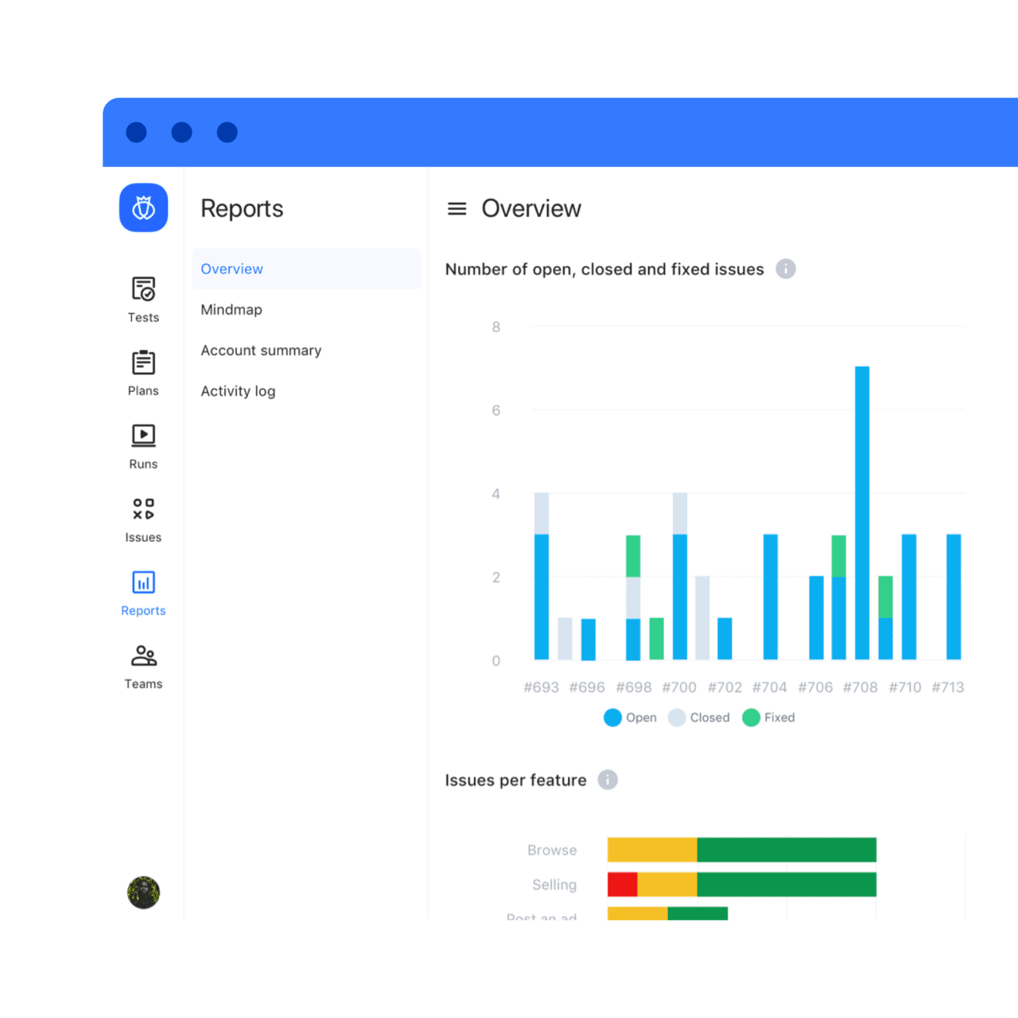Open the Teams icon at the sidebar bottom
The image size is (1018, 1018).
click(x=143, y=655)
